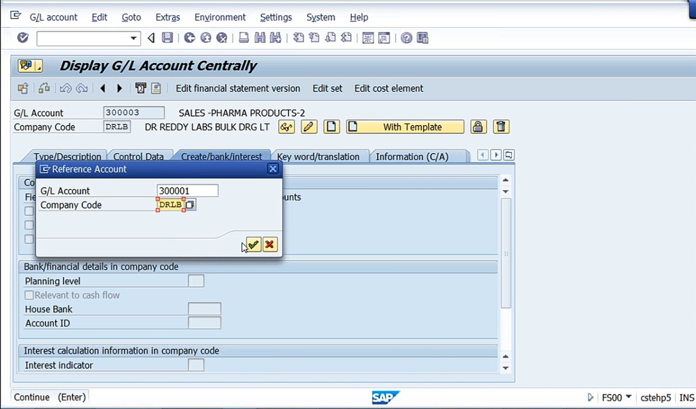Open the Goto menu

(132, 17)
